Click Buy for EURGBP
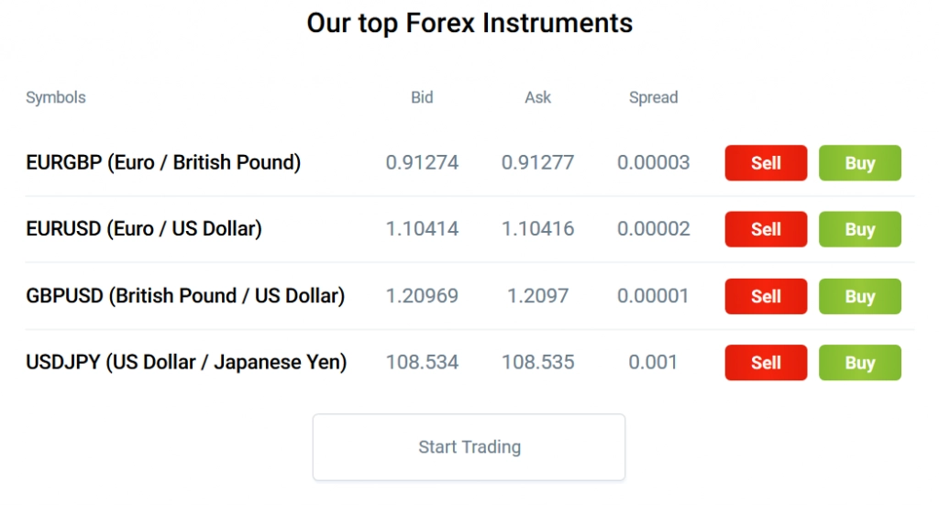 (859, 163)
